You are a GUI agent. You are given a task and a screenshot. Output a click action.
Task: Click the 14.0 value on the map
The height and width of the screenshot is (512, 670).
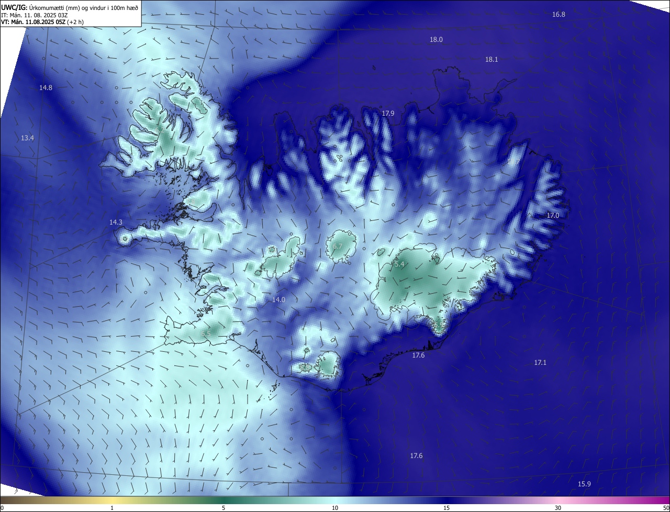click(x=278, y=300)
